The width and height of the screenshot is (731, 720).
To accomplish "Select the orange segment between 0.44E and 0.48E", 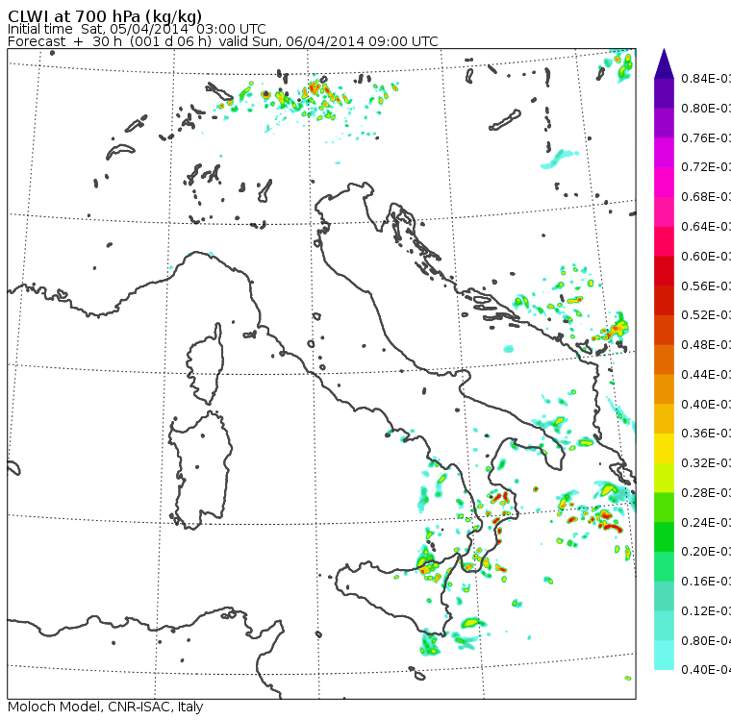I will (664, 360).
